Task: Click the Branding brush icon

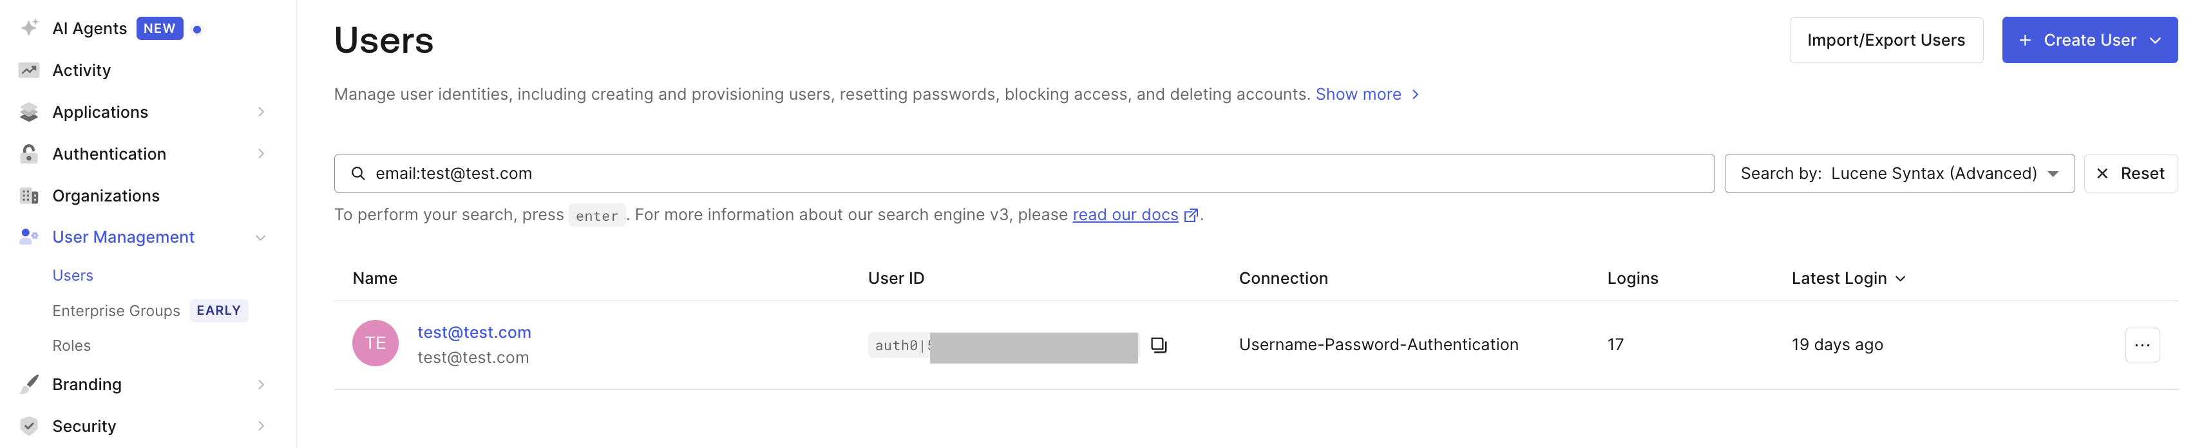Action: click(x=29, y=384)
